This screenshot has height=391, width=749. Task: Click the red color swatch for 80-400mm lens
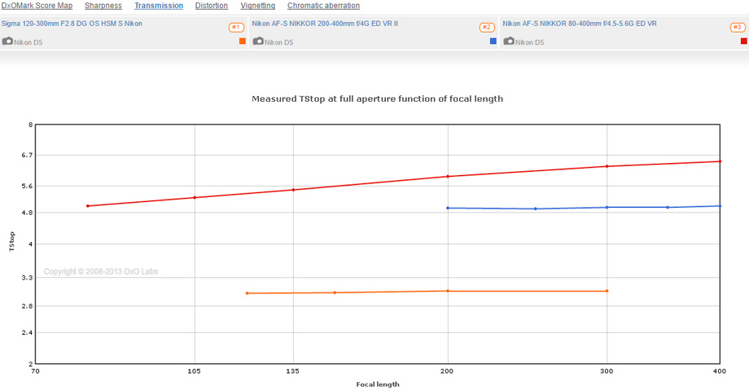[744, 41]
